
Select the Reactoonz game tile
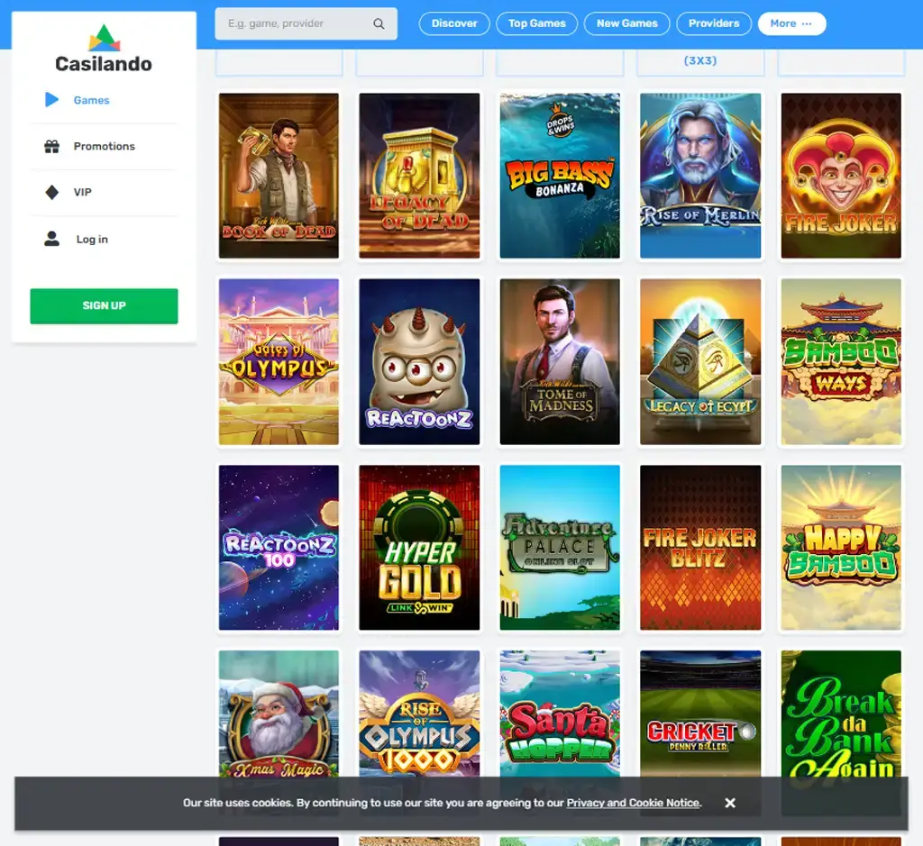[x=419, y=362]
